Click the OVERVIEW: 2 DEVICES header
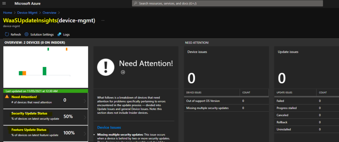339x142 pixels. [35, 43]
